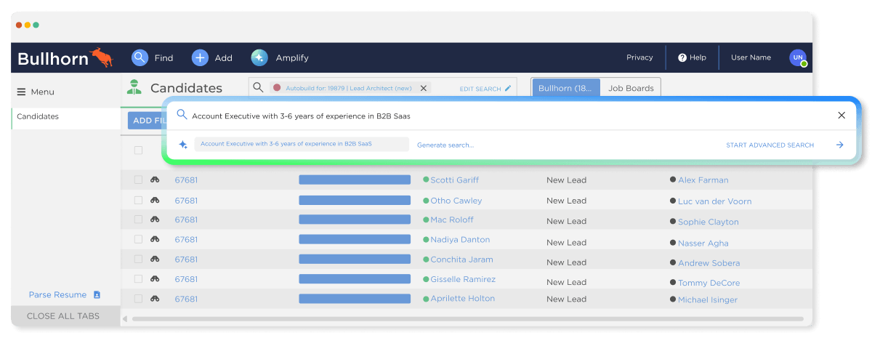Preview Nadiya Danton row with binoculars icon
872x338 pixels.
(x=155, y=239)
